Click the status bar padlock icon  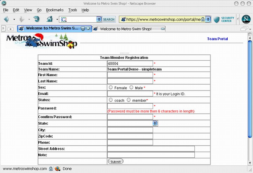click(x=51, y=169)
